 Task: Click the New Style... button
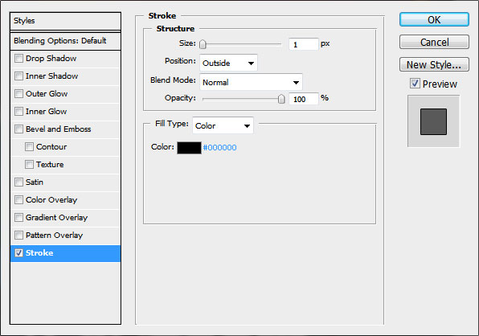(434, 64)
